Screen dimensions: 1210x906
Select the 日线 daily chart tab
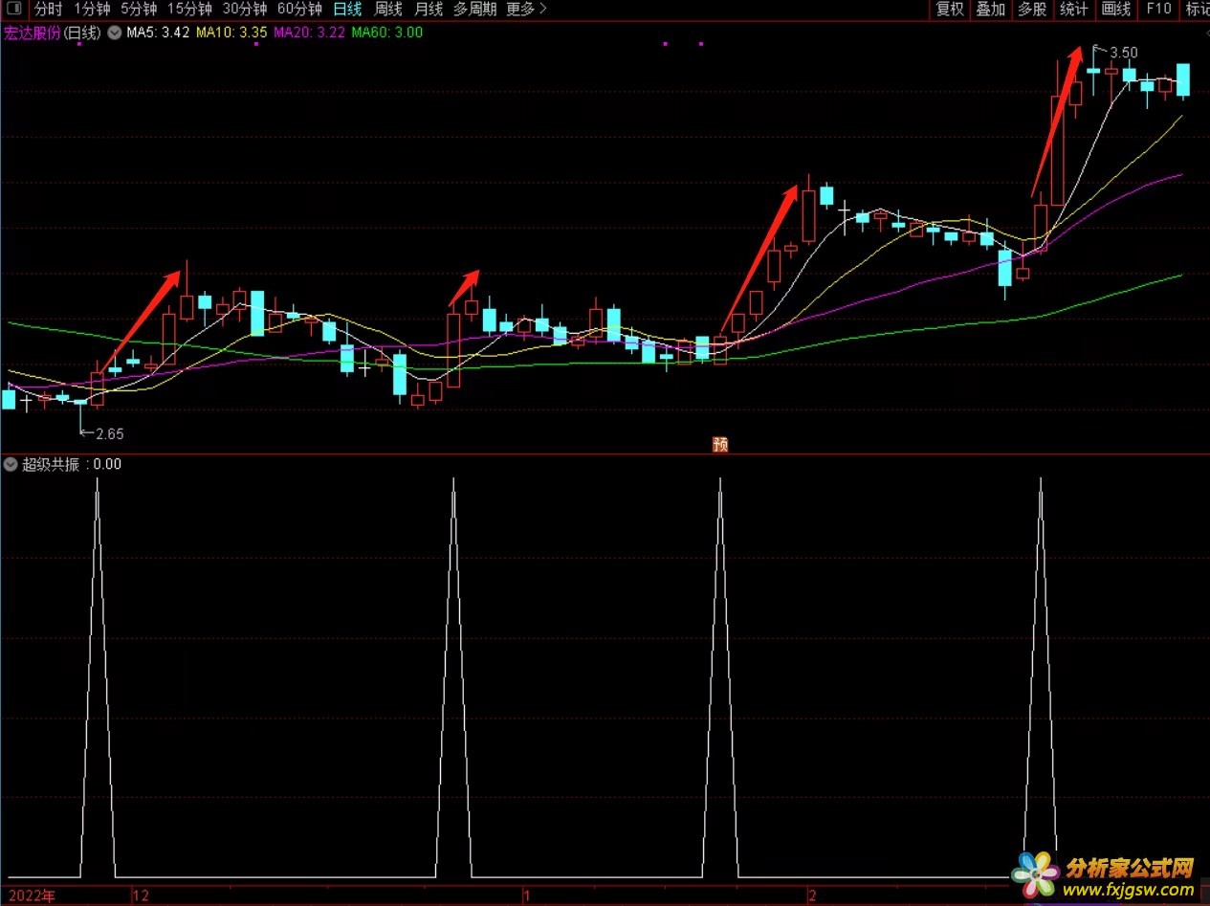(x=348, y=9)
